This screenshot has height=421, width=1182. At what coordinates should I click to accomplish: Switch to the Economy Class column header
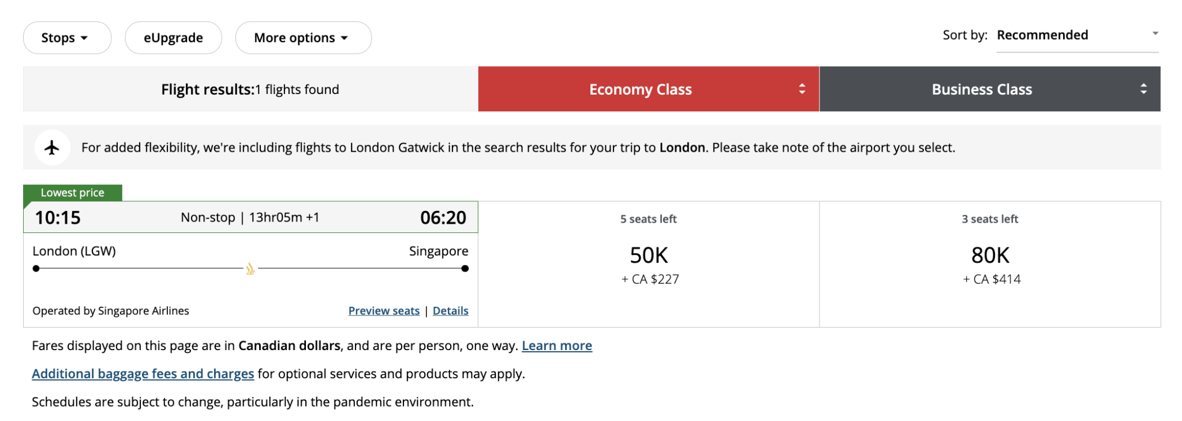(x=641, y=89)
